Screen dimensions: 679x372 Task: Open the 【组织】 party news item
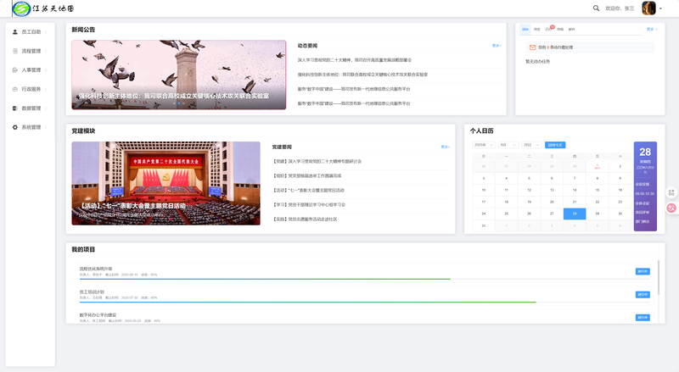307,176
